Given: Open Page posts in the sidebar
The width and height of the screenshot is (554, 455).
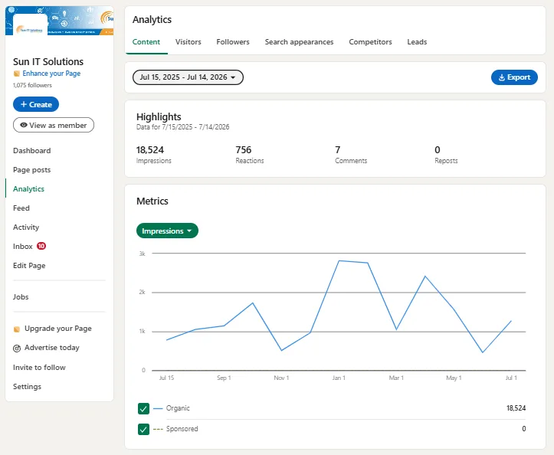Looking at the screenshot, I should (31, 169).
